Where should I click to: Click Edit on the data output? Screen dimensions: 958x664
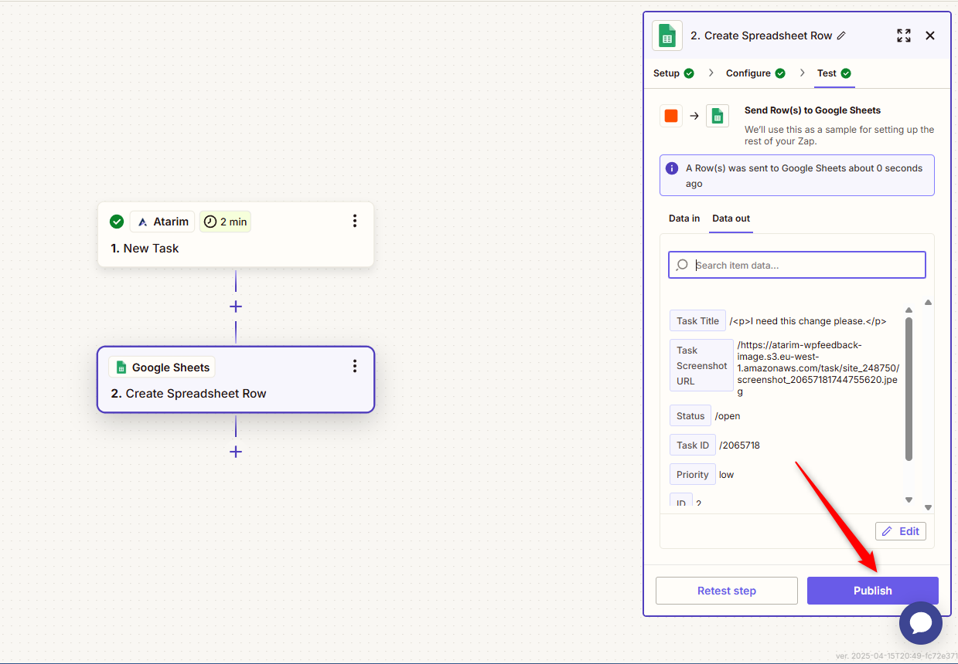click(x=901, y=531)
